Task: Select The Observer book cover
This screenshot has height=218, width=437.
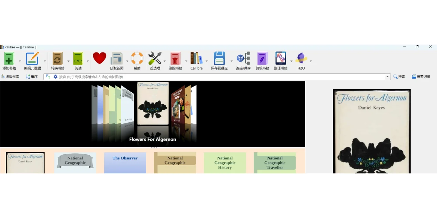Action: pos(125,163)
